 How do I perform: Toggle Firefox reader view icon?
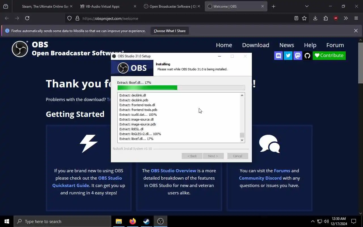[x=296, y=18]
